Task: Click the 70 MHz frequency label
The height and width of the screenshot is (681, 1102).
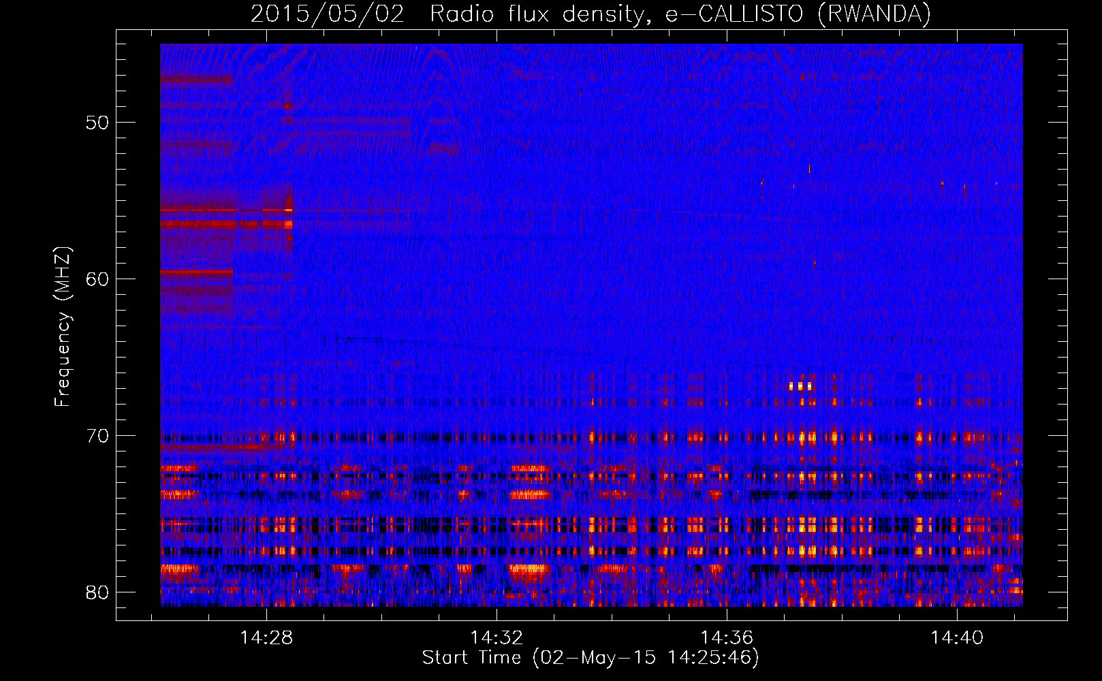Action: pyautogui.click(x=97, y=436)
